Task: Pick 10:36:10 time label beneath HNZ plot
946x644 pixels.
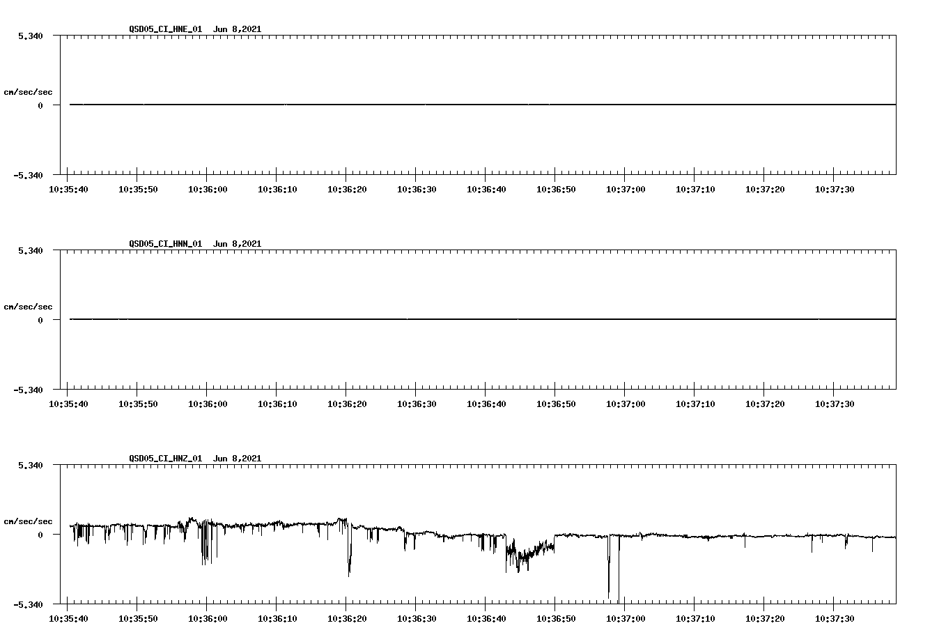Action: point(277,619)
